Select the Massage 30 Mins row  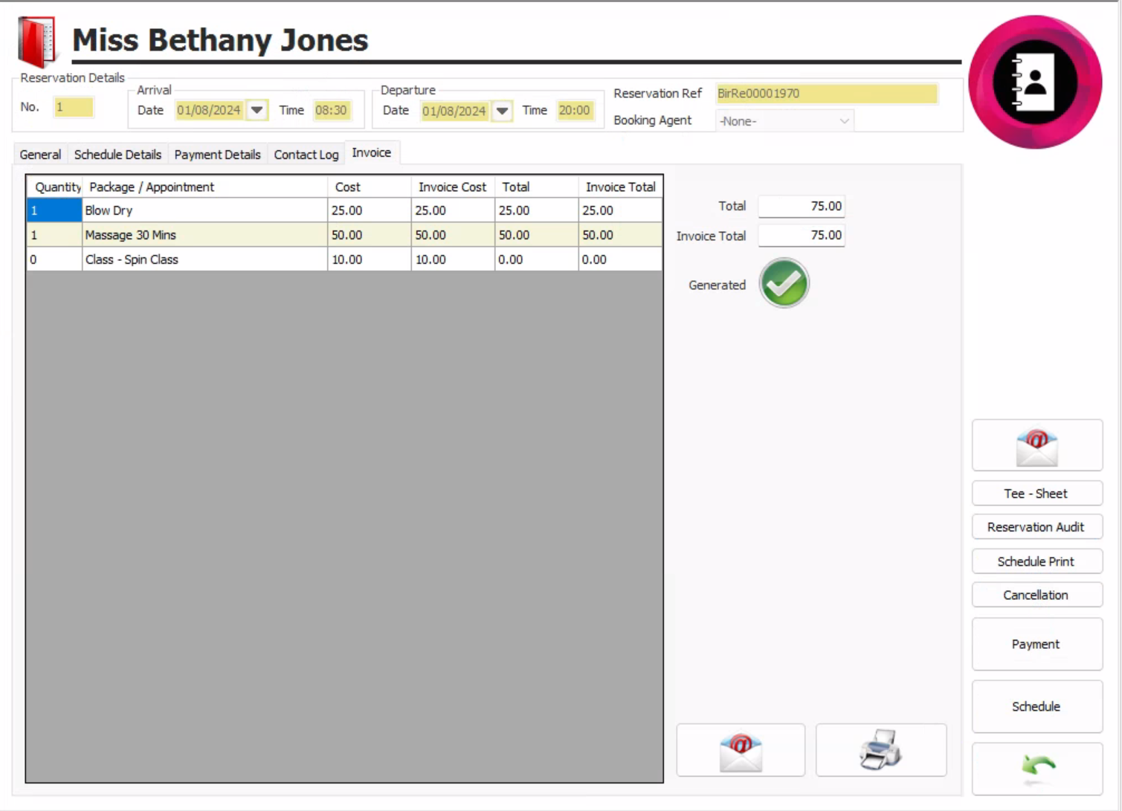point(204,235)
